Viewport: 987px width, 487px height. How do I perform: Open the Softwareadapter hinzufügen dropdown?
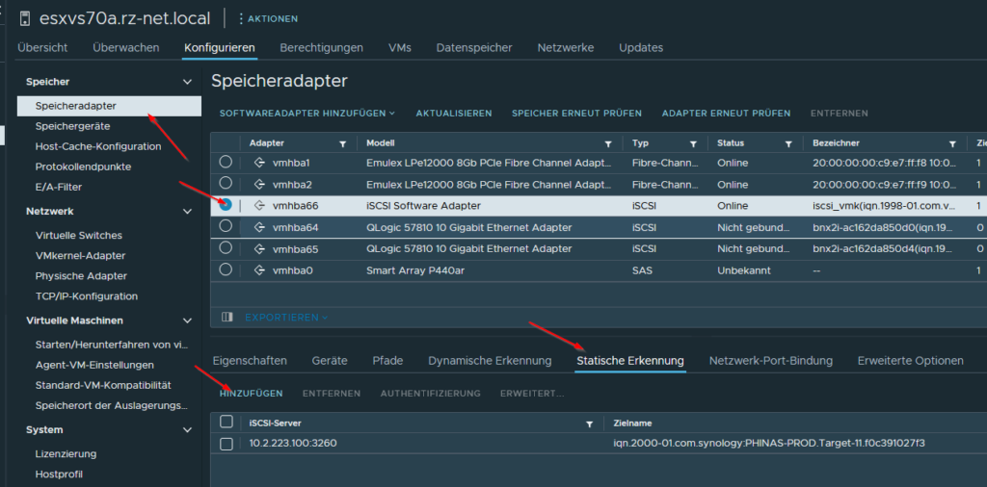click(307, 114)
